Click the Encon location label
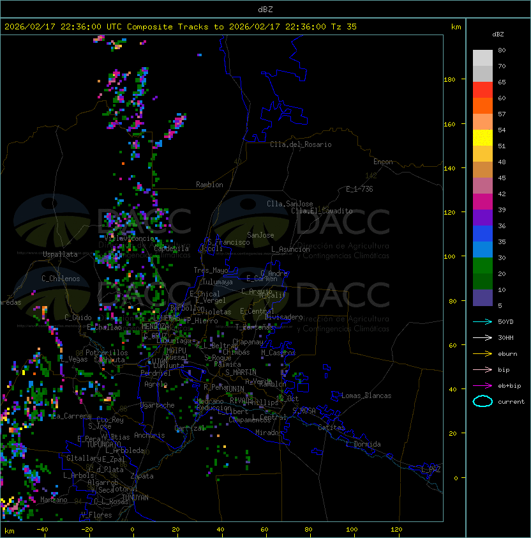531x538 pixels. click(x=383, y=162)
